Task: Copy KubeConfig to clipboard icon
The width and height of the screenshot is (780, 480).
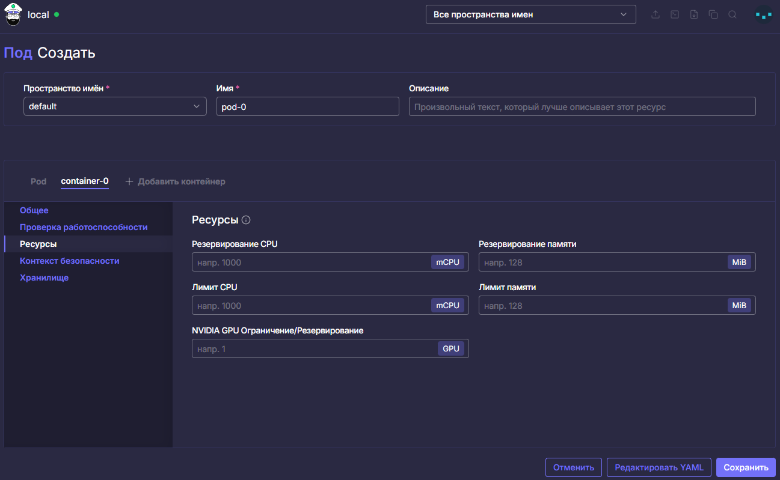Action: (x=713, y=14)
